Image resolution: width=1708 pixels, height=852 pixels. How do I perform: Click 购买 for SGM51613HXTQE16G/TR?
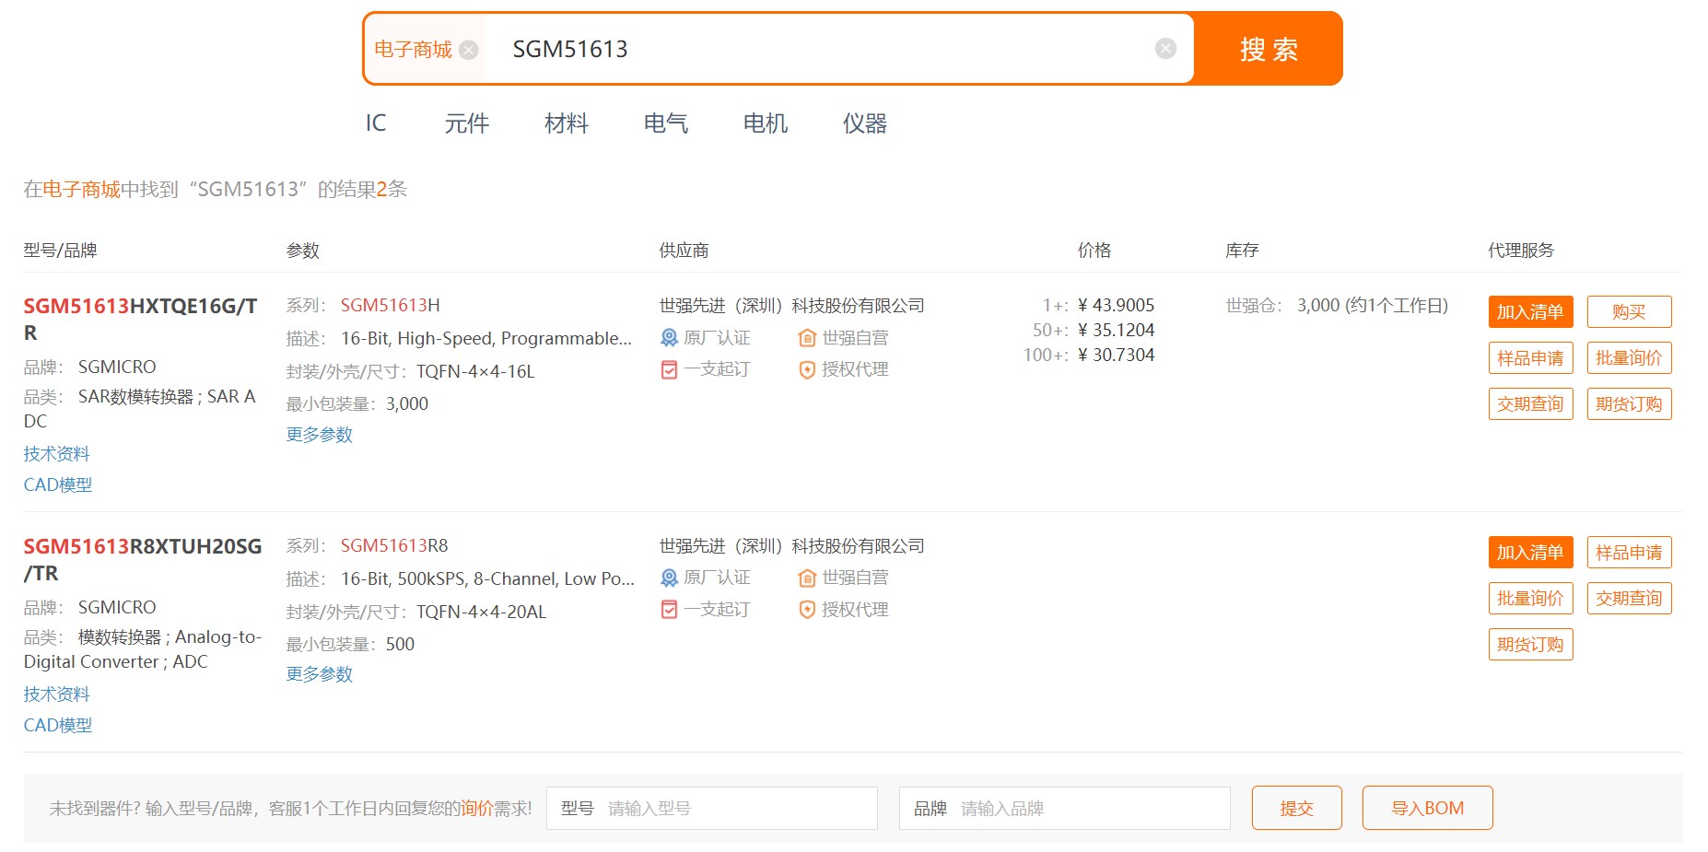tap(1629, 311)
